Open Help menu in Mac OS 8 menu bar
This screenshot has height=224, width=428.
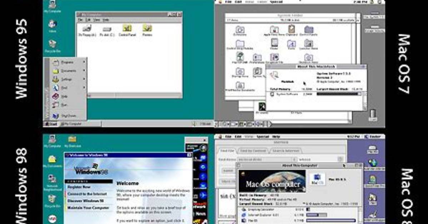(276, 137)
